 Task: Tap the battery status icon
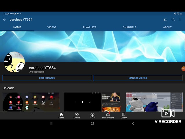click(181, 14)
